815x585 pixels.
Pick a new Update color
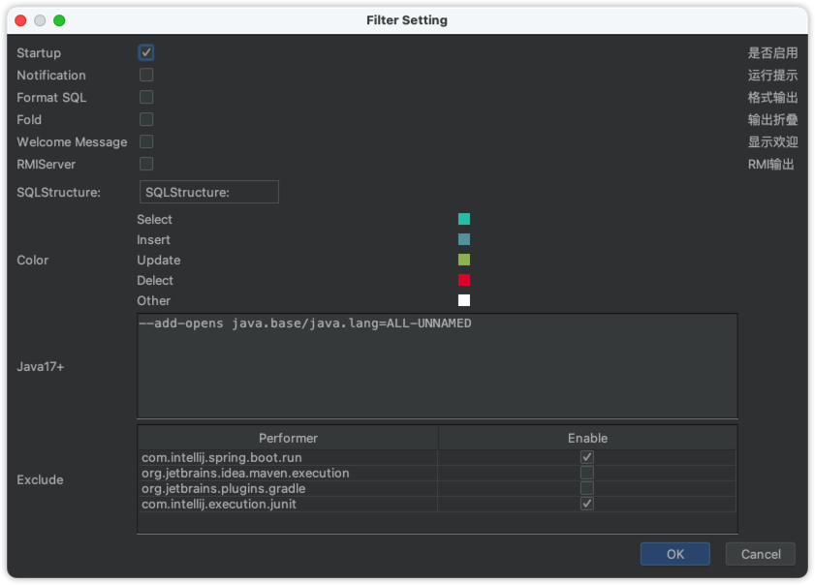pyautogui.click(x=463, y=260)
